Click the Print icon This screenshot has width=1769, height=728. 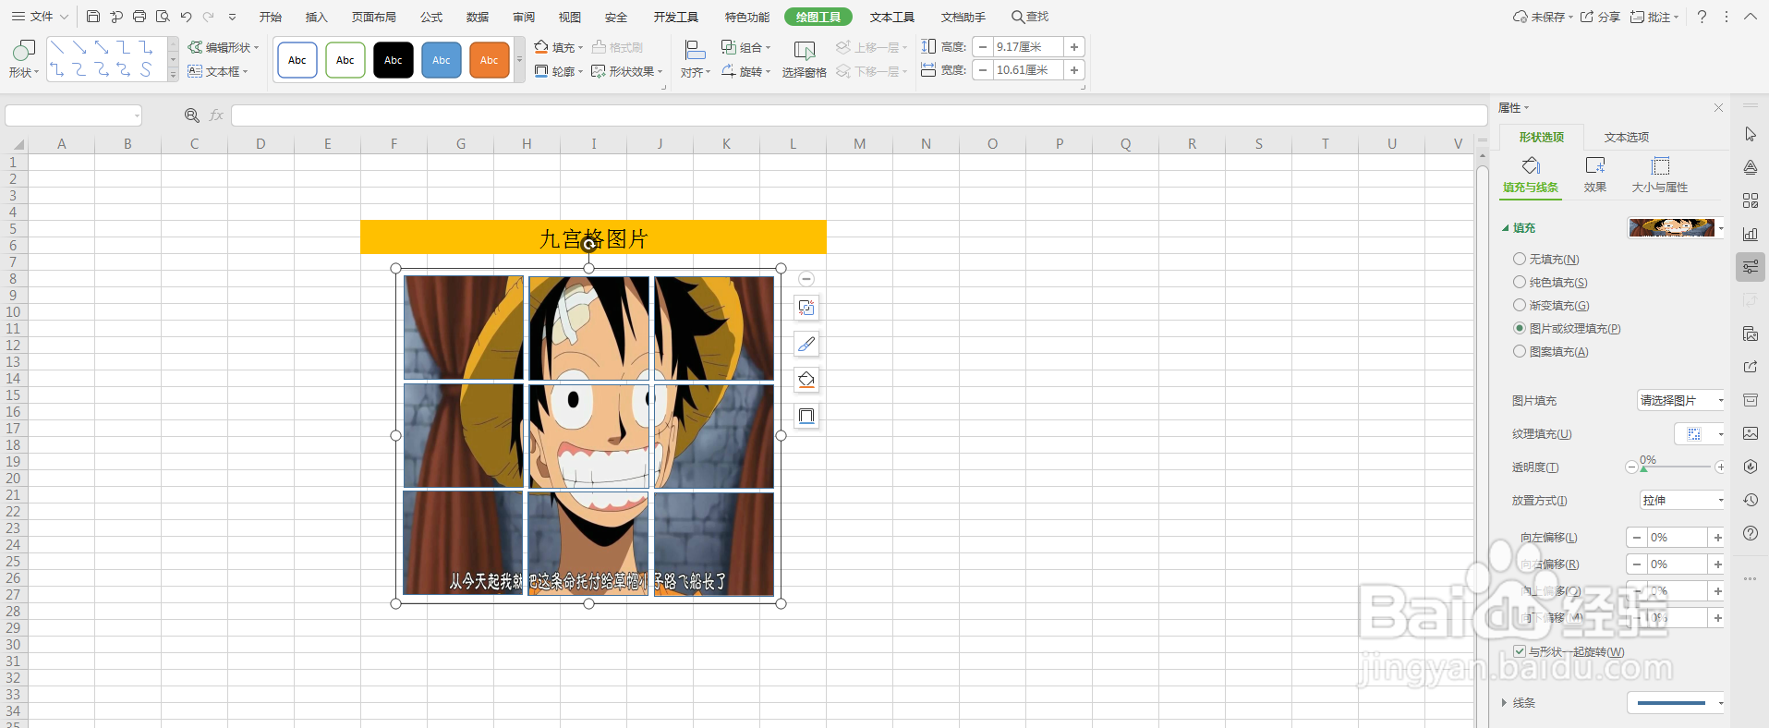(x=139, y=17)
